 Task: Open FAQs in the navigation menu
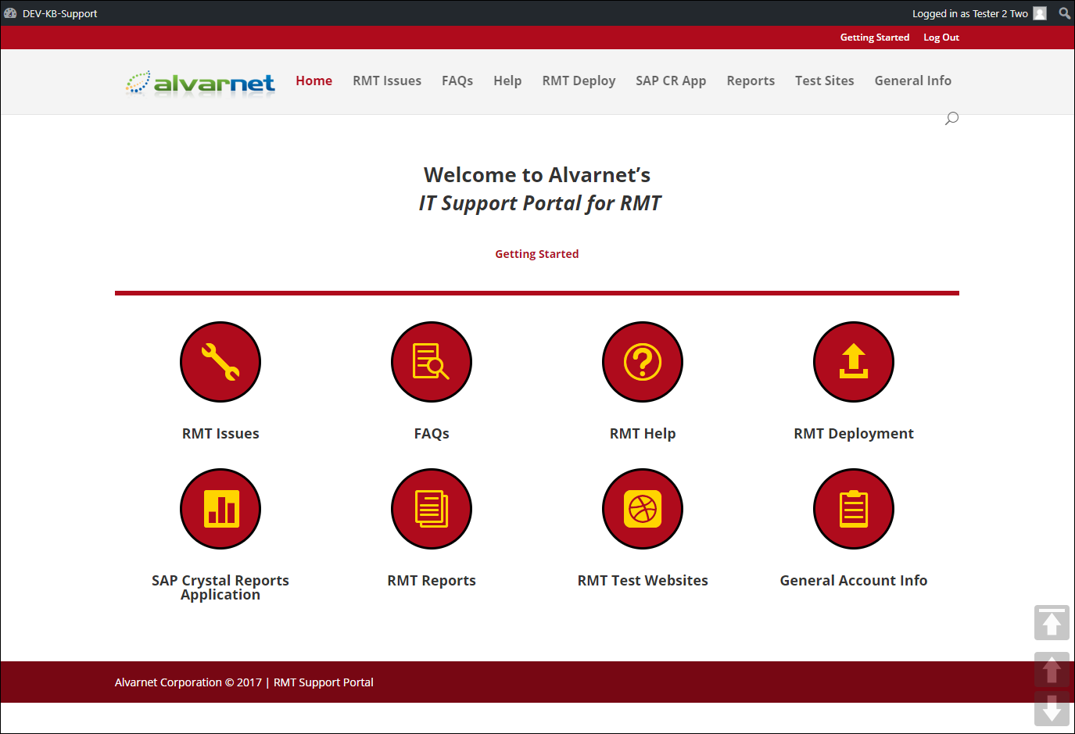tap(457, 81)
